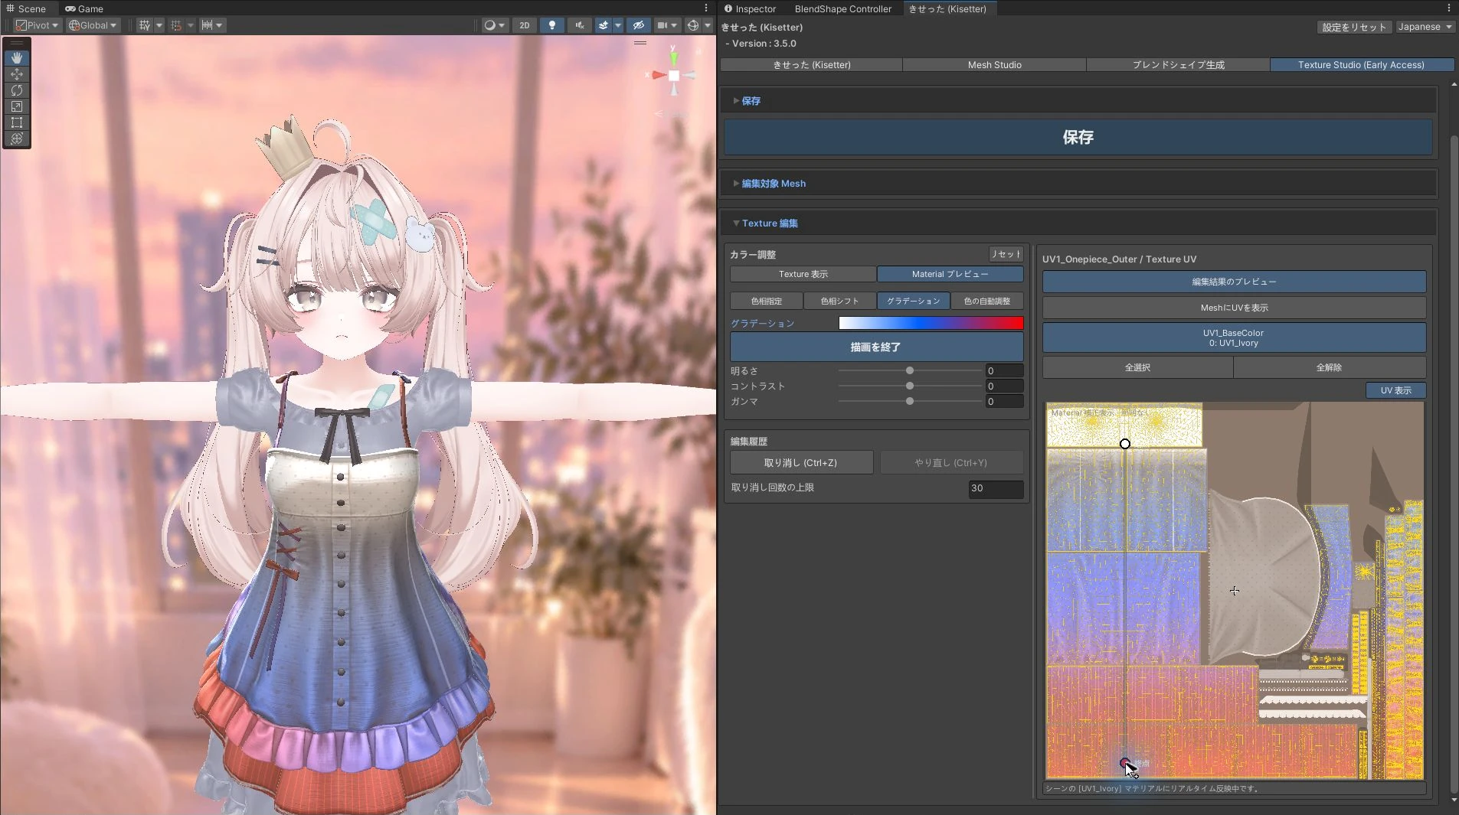
Task: Toggle scene lighting bulb
Action: click(552, 25)
